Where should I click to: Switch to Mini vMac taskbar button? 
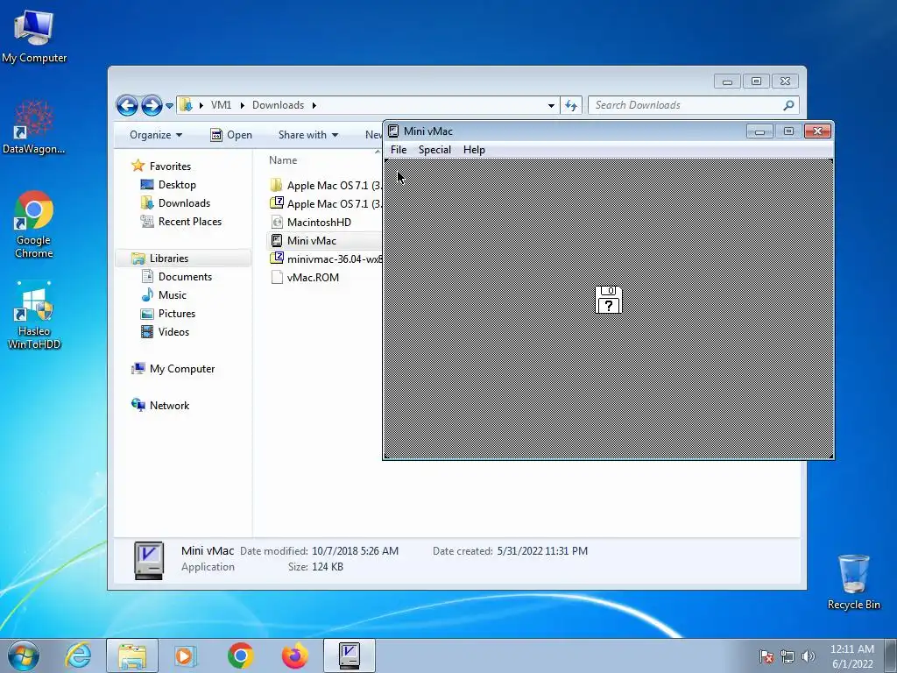[349, 655]
